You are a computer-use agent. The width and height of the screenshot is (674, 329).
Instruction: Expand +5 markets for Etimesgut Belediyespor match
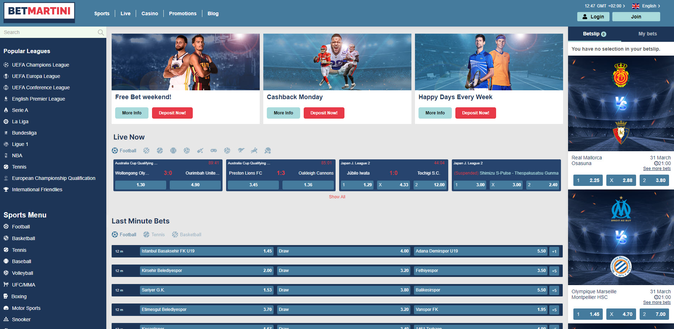pos(554,310)
